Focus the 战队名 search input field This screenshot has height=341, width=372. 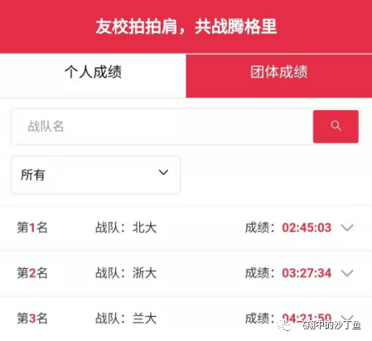[x=162, y=127]
